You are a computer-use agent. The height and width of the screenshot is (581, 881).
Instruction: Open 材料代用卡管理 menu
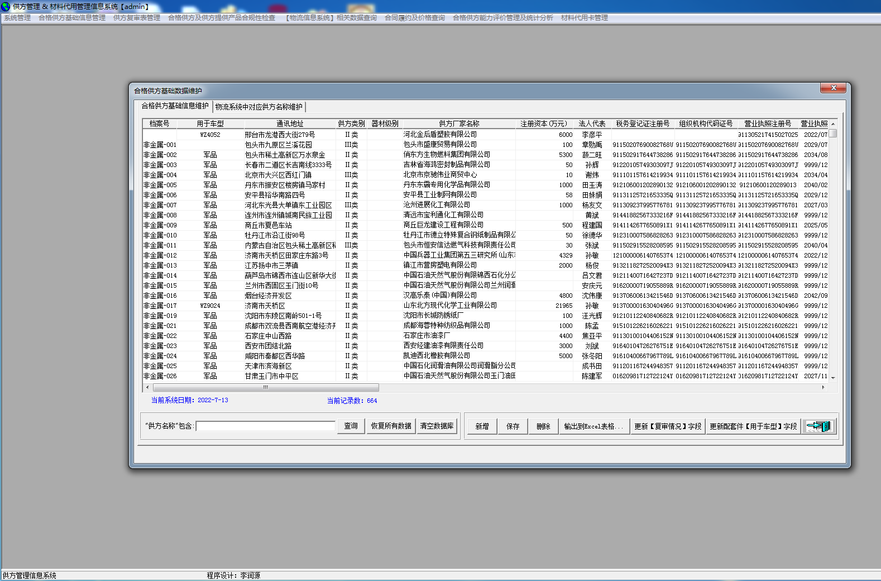585,18
